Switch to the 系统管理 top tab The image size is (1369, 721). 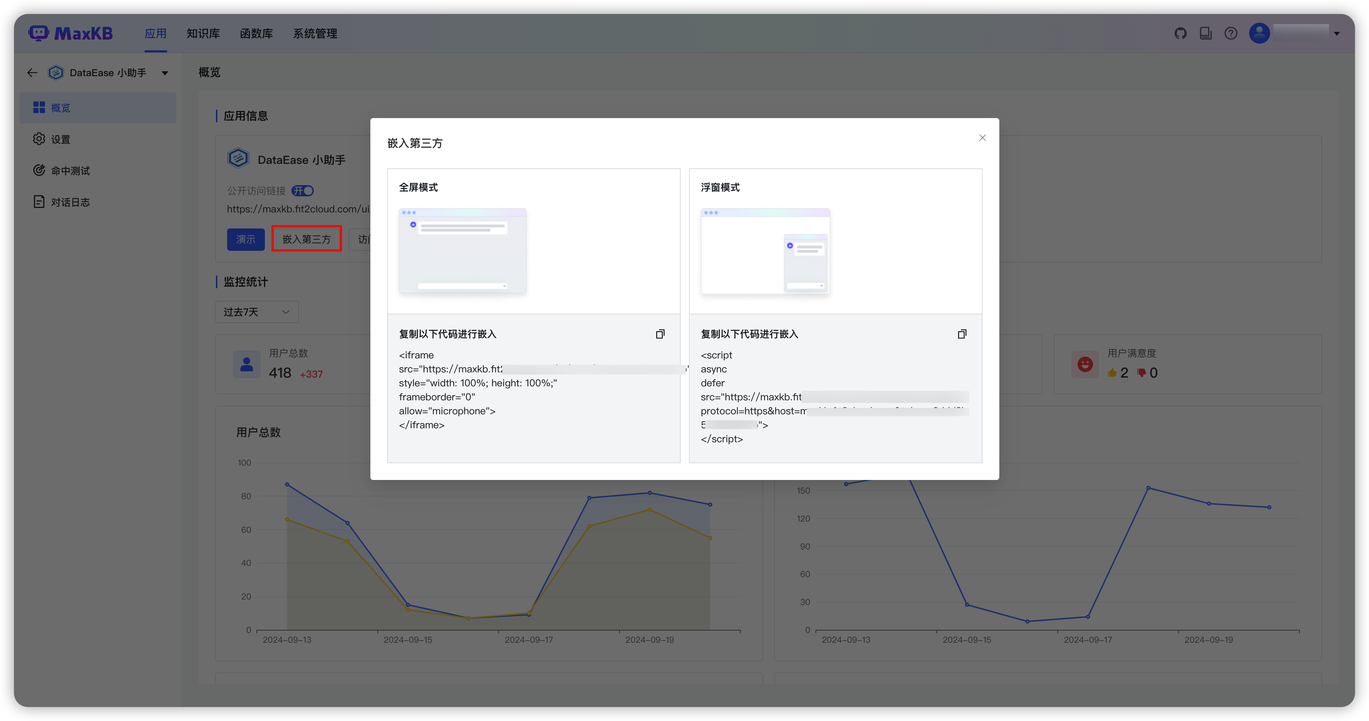point(315,34)
